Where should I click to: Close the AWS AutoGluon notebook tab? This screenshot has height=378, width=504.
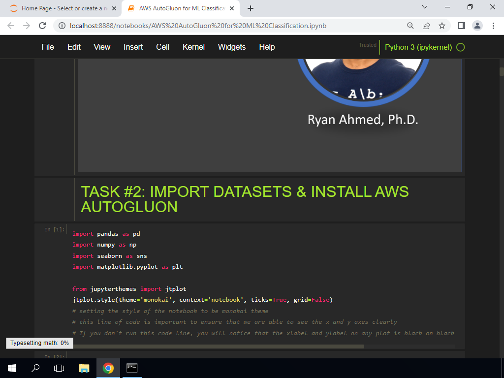pyautogui.click(x=232, y=8)
